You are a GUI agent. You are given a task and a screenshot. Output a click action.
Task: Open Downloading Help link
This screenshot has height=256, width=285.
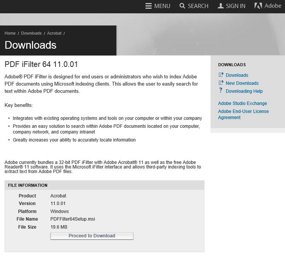click(x=244, y=91)
